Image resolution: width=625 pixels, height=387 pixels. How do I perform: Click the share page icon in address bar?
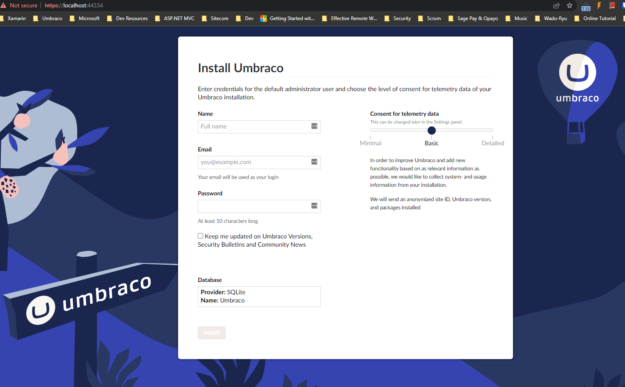556,5
